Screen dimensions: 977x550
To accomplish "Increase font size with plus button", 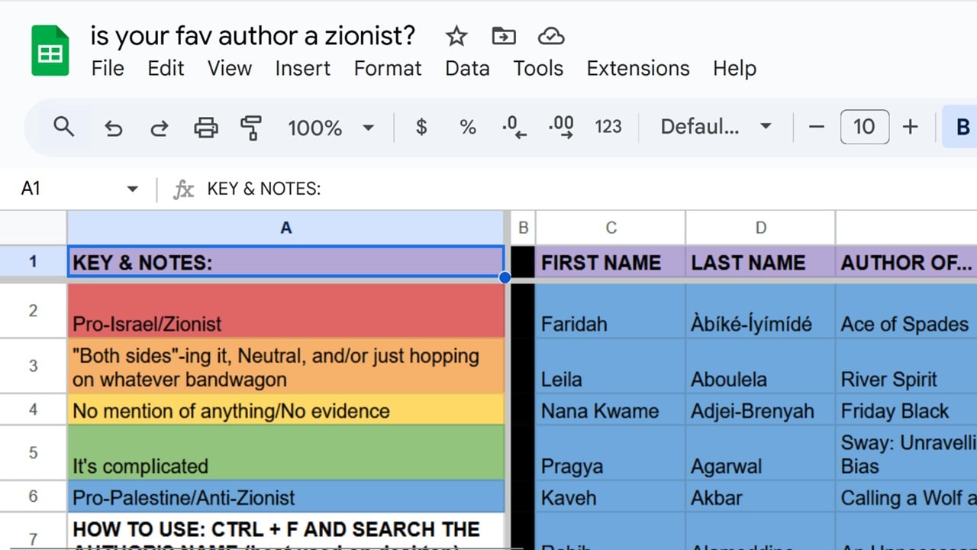I will coord(910,127).
